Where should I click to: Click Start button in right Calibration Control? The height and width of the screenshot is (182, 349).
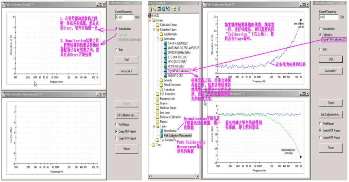331,59
